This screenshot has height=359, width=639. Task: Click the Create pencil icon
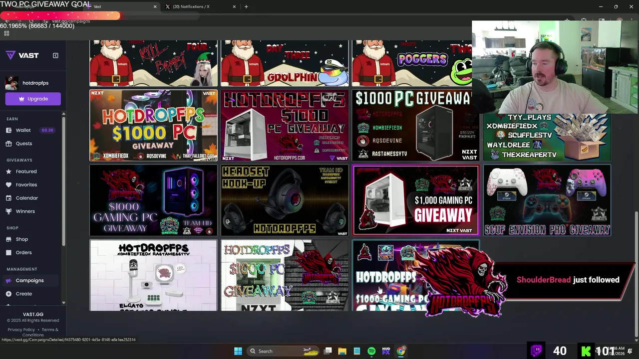point(8,294)
